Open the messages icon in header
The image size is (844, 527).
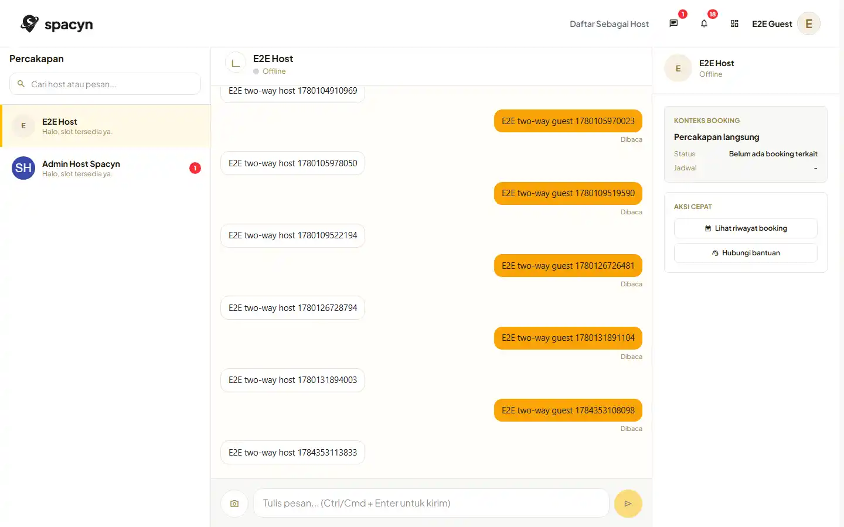click(x=673, y=23)
